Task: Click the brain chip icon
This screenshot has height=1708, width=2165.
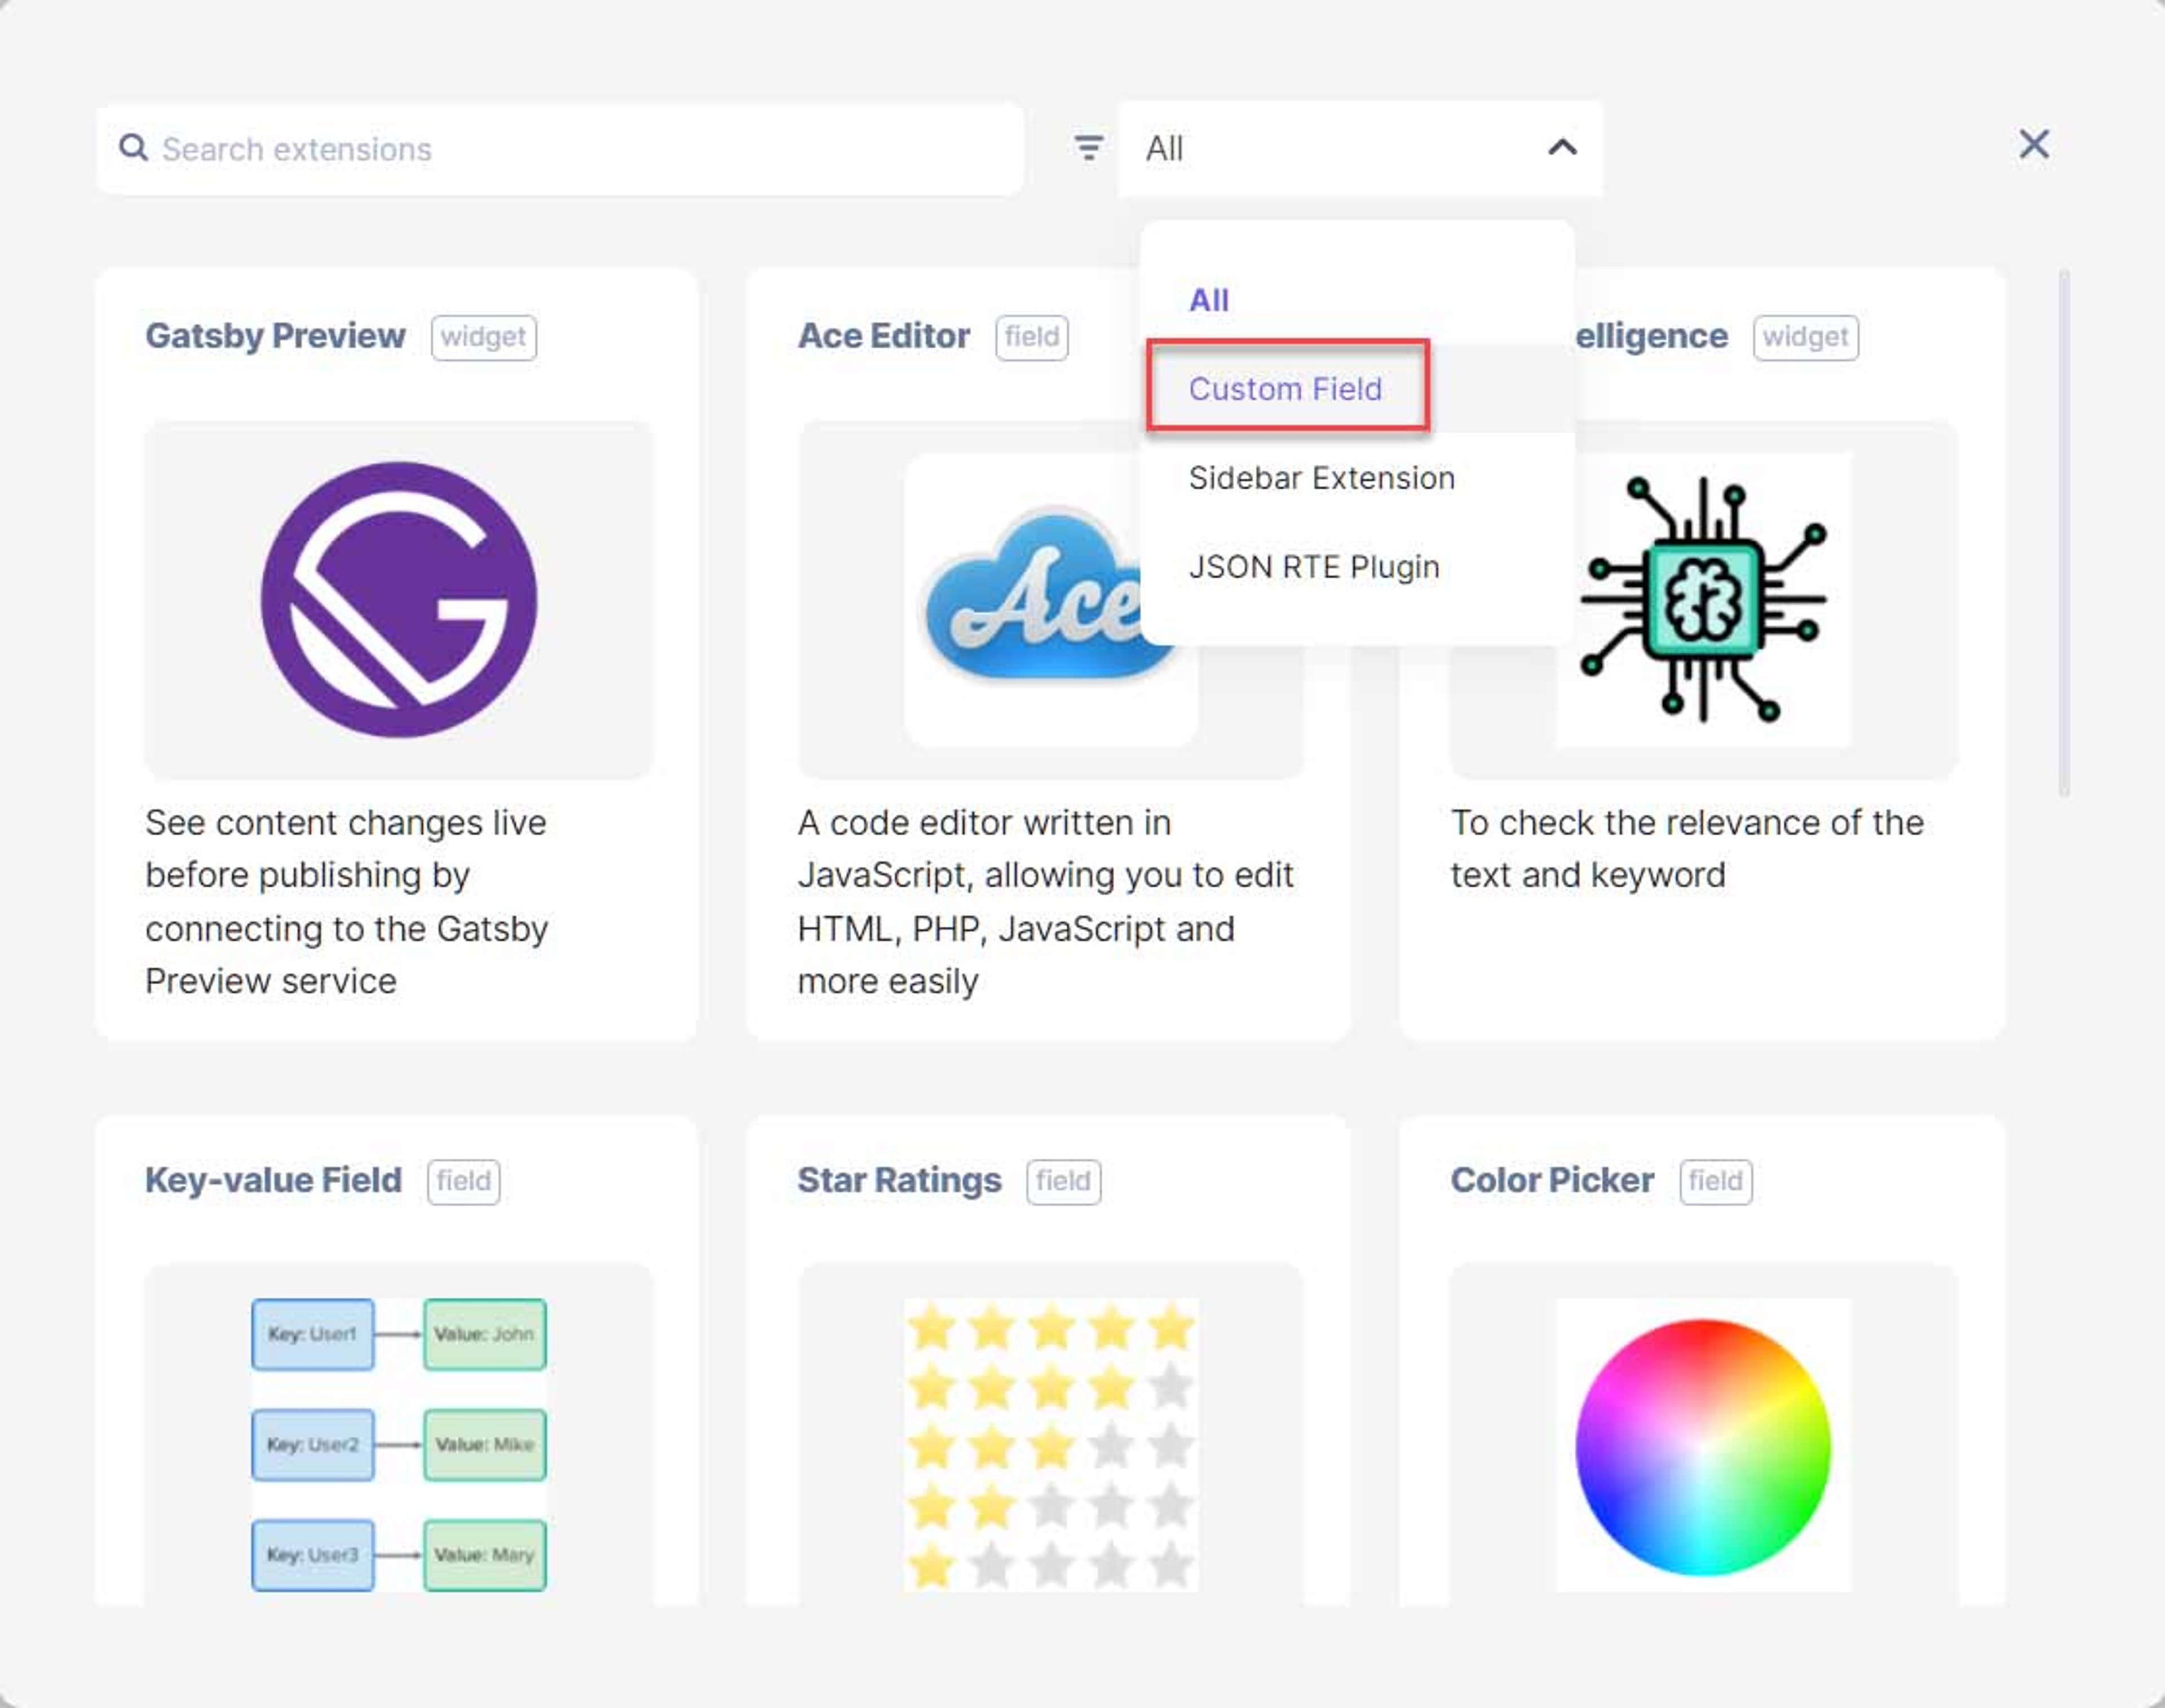Action: [x=1704, y=599]
